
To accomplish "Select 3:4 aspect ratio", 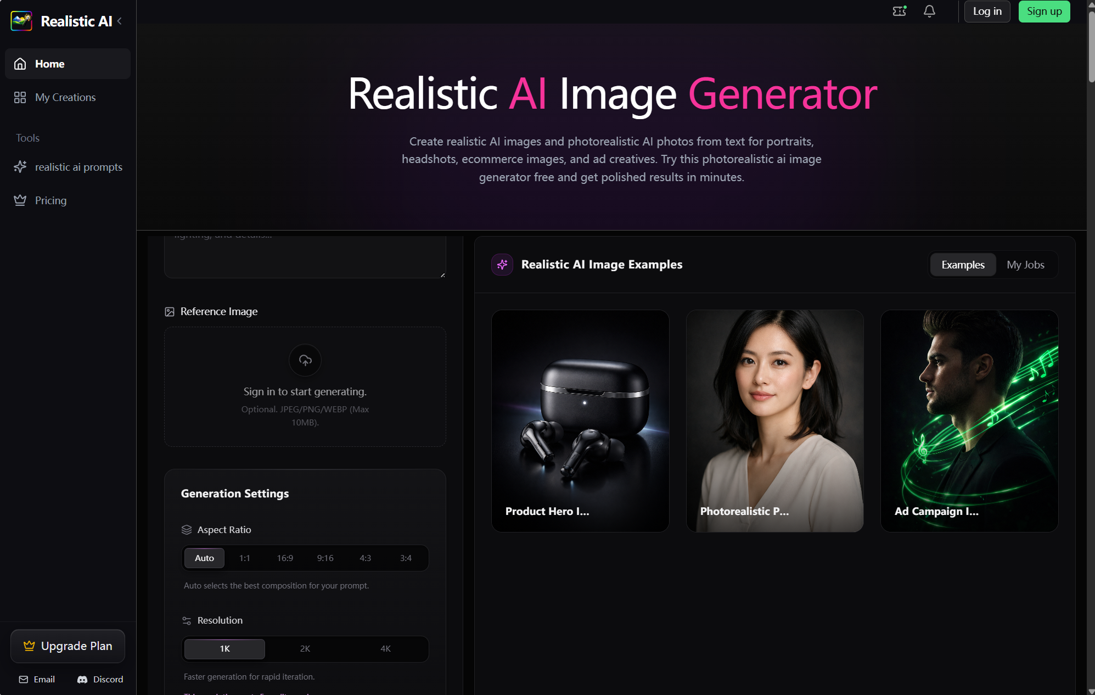I will 406,558.
